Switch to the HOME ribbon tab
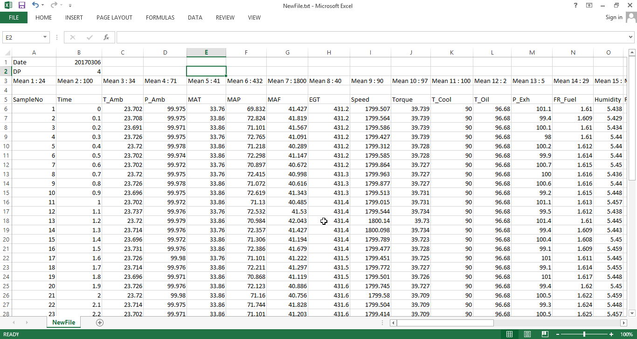The image size is (637, 339). (x=43, y=17)
